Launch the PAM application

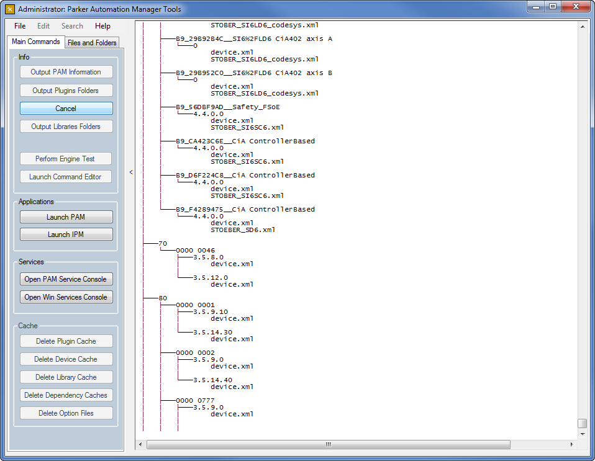point(66,217)
